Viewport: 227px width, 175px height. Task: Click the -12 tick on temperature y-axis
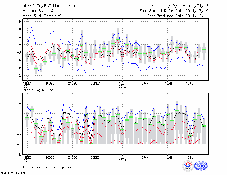point(18,76)
